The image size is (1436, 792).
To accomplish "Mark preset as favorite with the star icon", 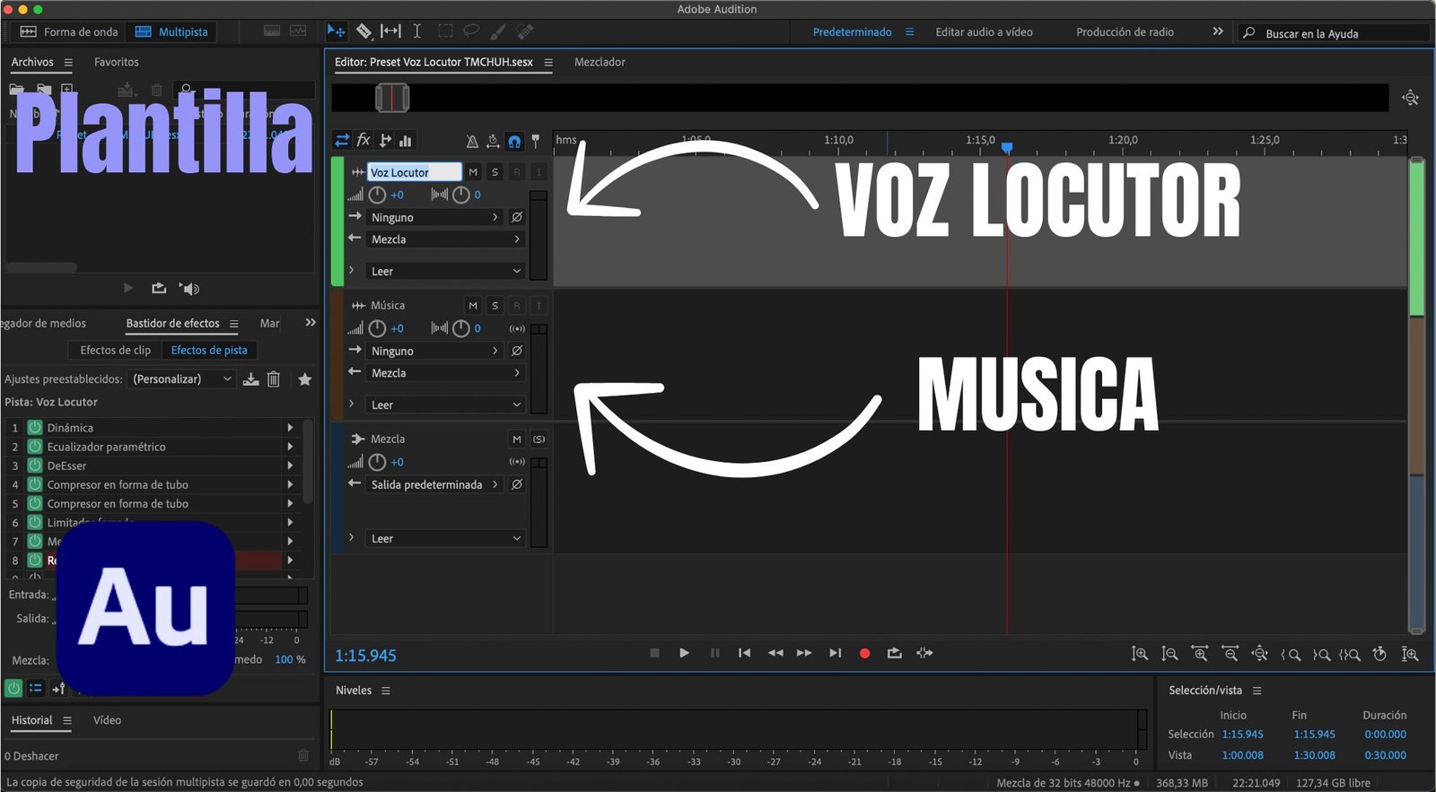I will [305, 379].
